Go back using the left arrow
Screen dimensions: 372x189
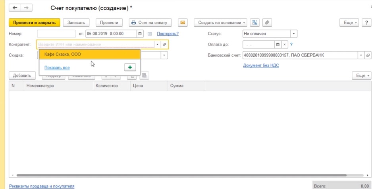point(15,8)
